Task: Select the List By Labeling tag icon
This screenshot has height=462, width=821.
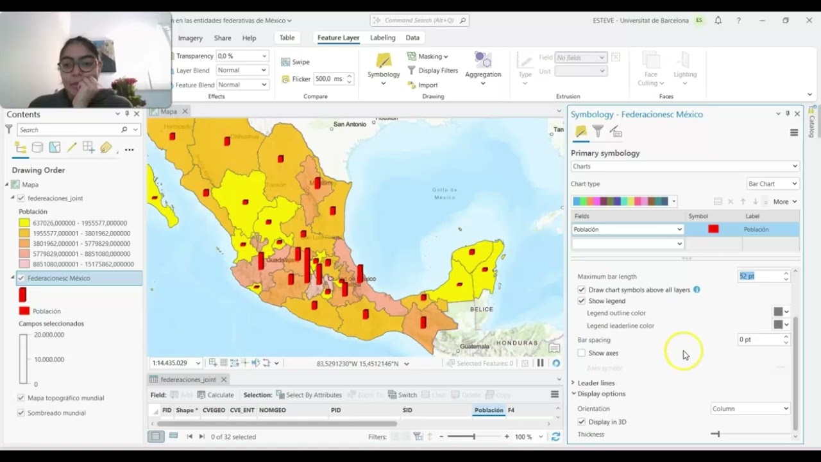Action: 106,148
